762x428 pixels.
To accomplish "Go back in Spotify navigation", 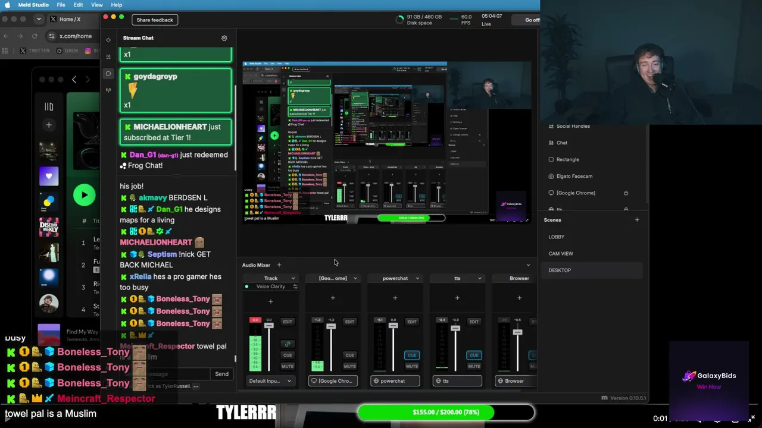I will click(74, 80).
